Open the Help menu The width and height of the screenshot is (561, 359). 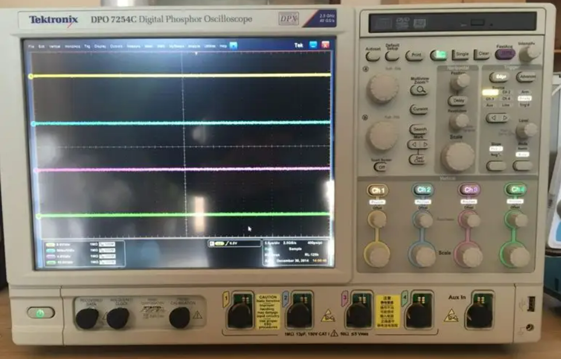223,46
